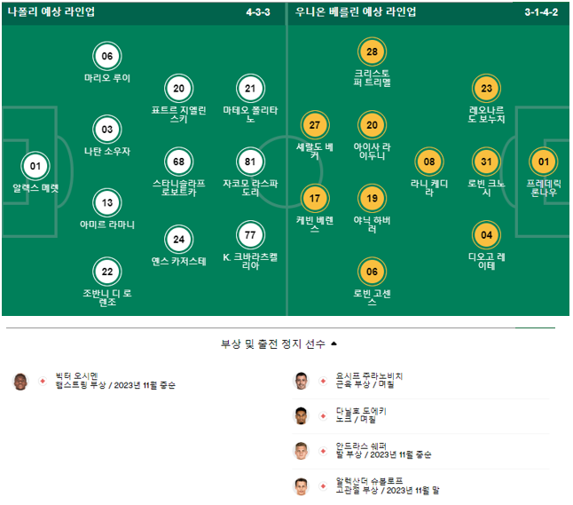The height and width of the screenshot is (505, 573).
Task: Open 나폴리 예상 라인업 header
Action: (51, 12)
